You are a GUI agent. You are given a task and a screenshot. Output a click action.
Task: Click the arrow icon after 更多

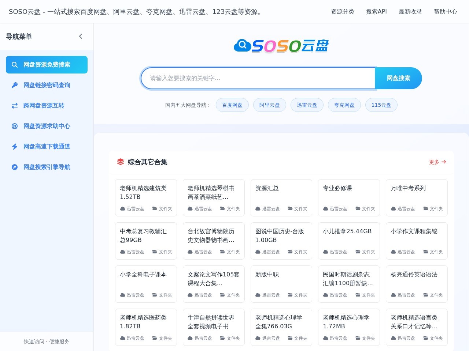pos(444,162)
